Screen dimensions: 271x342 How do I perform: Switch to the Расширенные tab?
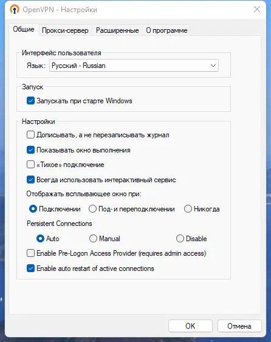(x=117, y=30)
